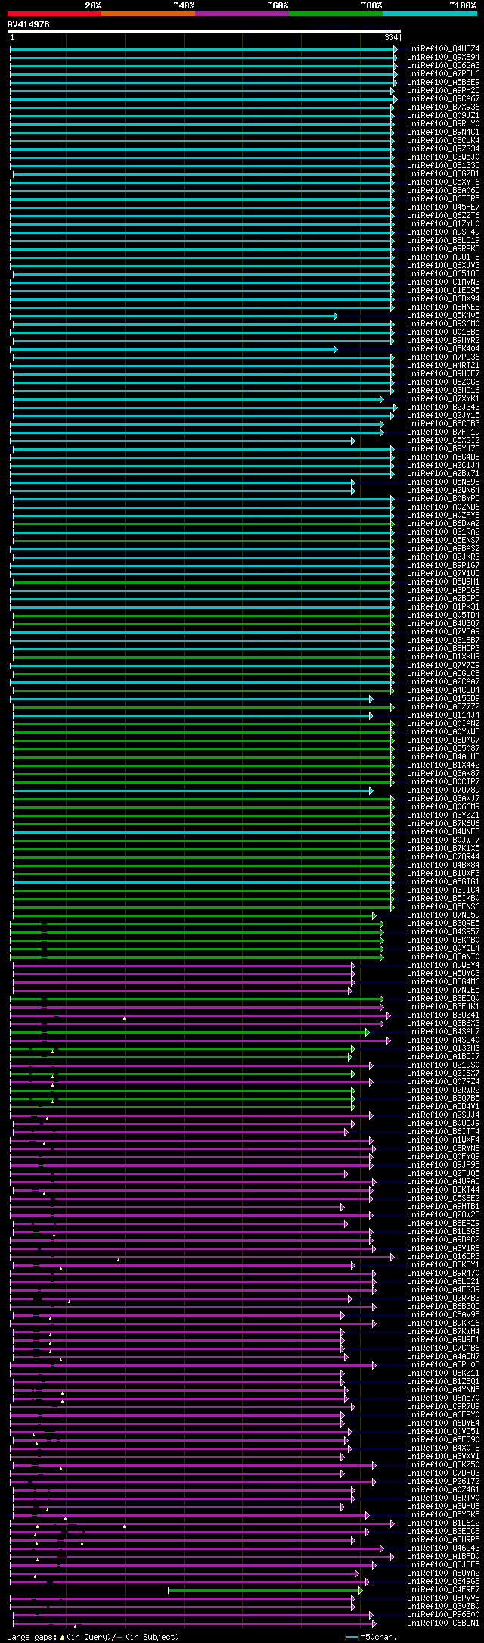484x1643 pixels.
Task: Select the UniRef100_Q5K404 label
Action: (x=443, y=348)
